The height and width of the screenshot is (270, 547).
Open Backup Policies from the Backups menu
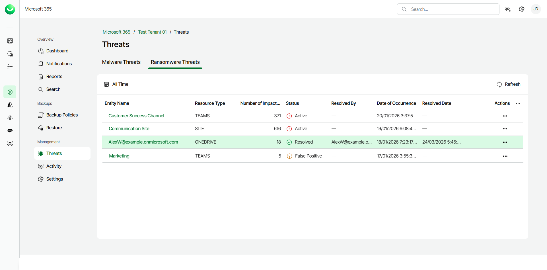(x=62, y=115)
